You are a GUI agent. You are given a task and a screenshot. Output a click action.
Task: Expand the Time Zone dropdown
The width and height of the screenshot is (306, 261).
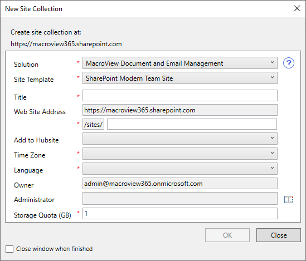point(179,154)
